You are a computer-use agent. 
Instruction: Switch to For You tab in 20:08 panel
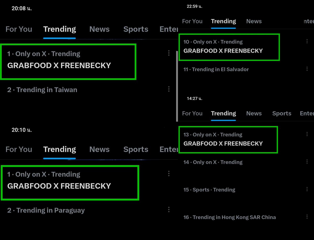click(x=19, y=29)
